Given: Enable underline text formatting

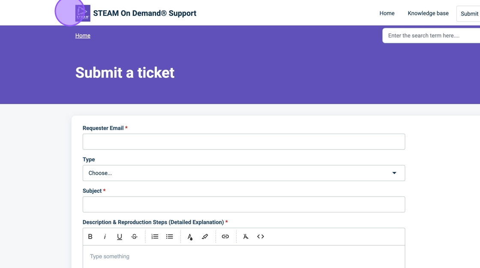Looking at the screenshot, I should pos(120,236).
